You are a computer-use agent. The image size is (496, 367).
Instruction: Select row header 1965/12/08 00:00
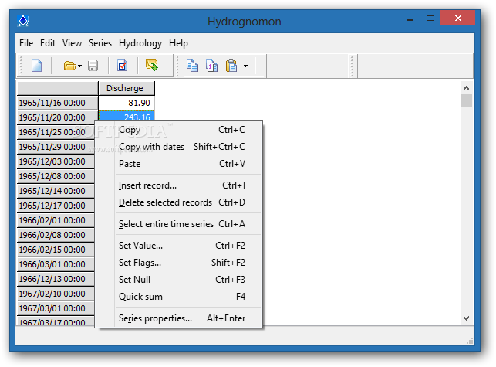tap(56, 176)
